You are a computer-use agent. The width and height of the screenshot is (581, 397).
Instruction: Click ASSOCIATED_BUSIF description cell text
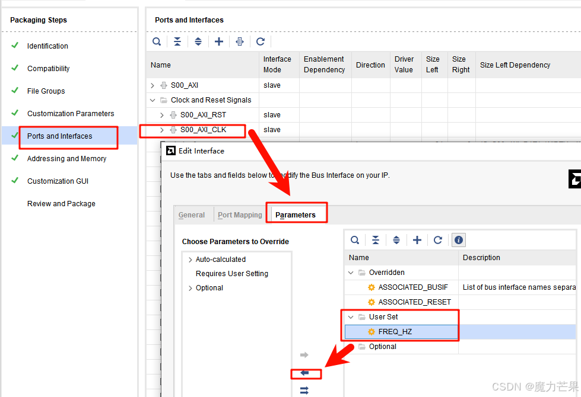click(519, 287)
